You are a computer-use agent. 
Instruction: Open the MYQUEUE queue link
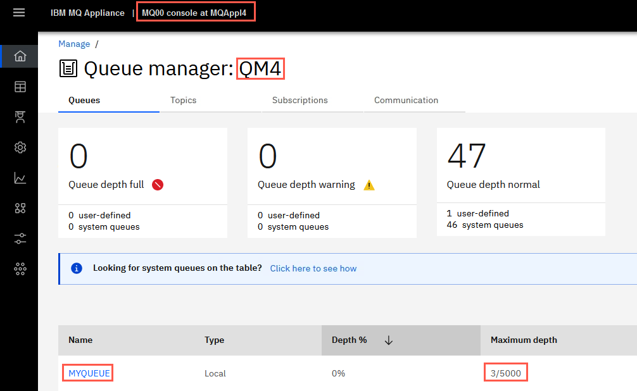pyautogui.click(x=89, y=373)
